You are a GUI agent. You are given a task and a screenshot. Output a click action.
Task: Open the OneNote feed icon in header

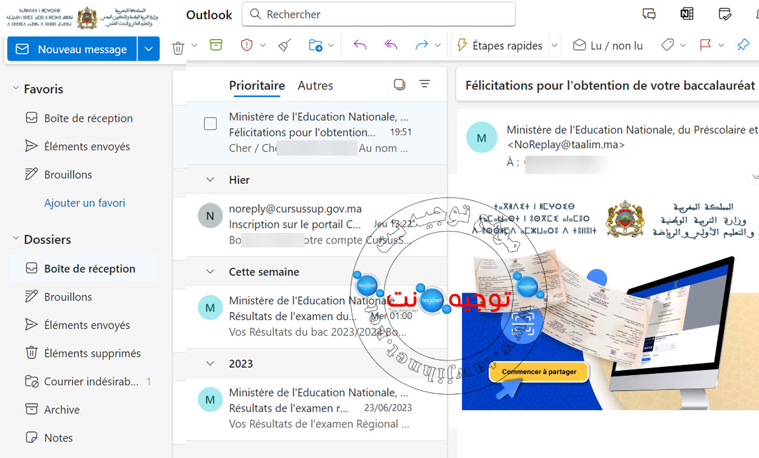[x=687, y=14]
